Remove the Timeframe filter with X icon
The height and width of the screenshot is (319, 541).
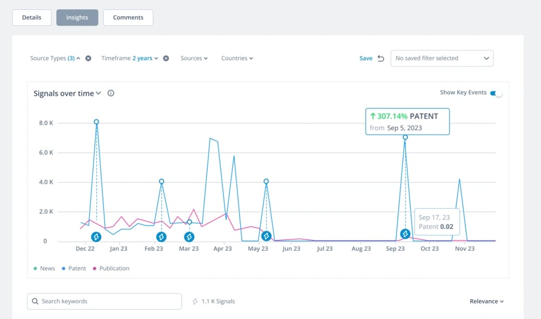pos(166,58)
